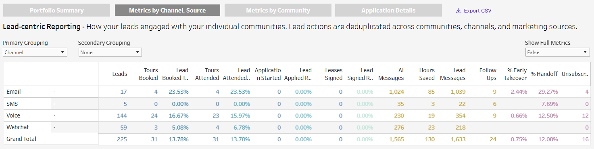594x149 pixels.
Task: Click the Export CSV download icon
Action: tap(459, 11)
